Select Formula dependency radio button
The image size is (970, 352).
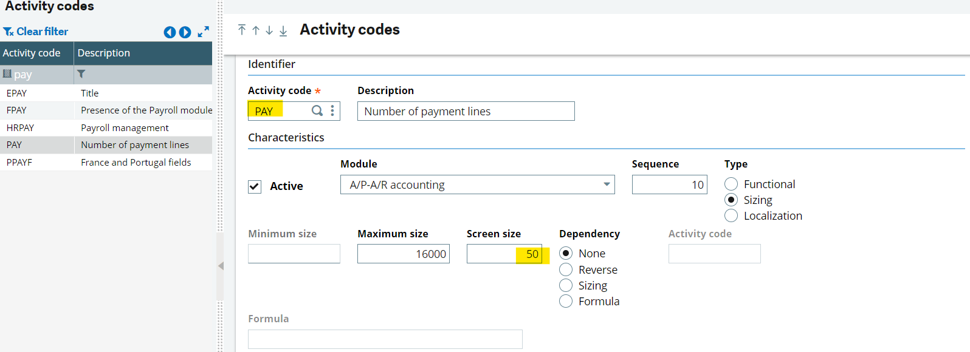[566, 302]
